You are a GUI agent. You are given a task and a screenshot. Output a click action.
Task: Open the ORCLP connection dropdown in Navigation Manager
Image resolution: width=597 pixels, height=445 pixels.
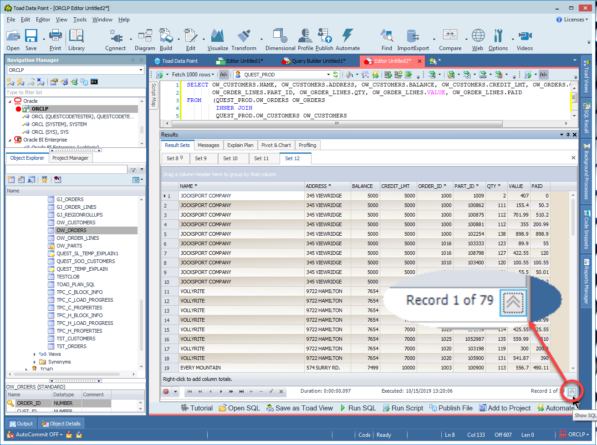coord(141,70)
